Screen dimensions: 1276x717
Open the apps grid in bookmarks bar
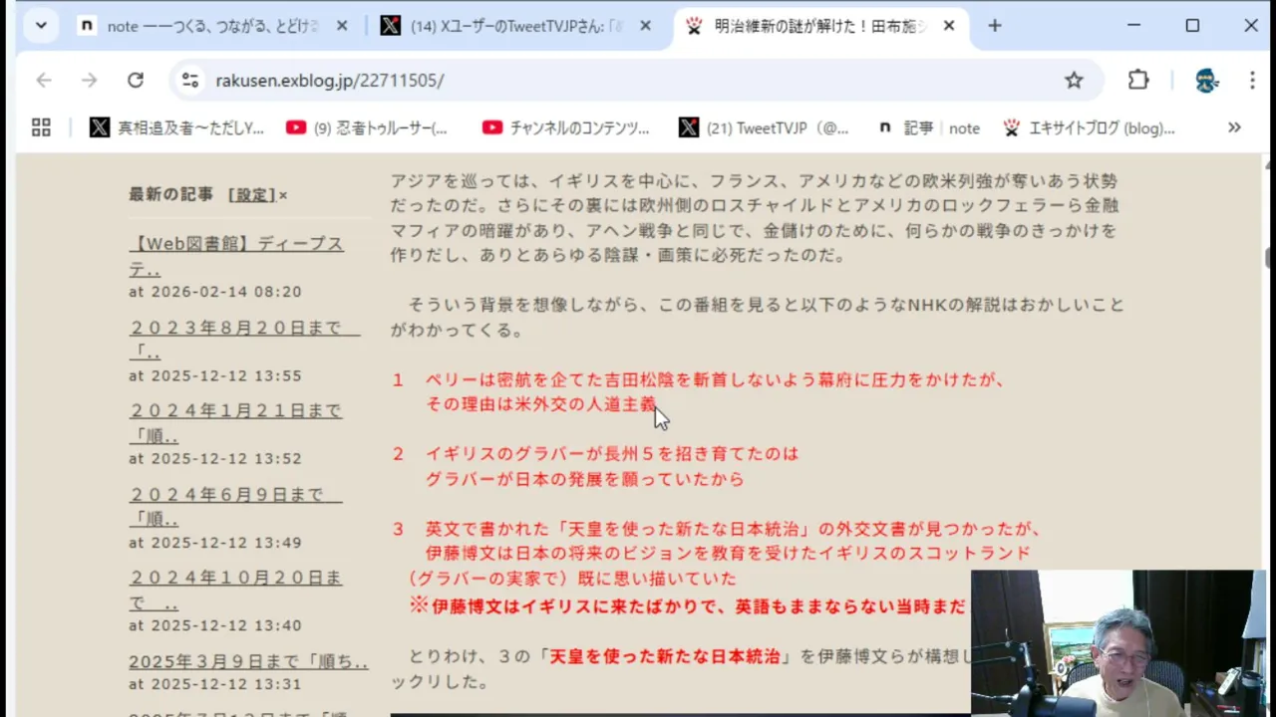[41, 127]
